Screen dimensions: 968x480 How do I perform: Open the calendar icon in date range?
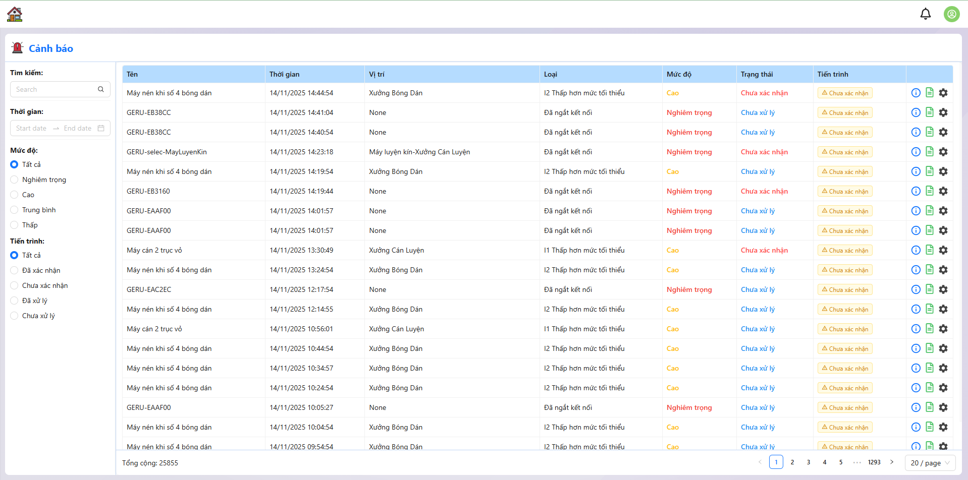click(x=101, y=128)
